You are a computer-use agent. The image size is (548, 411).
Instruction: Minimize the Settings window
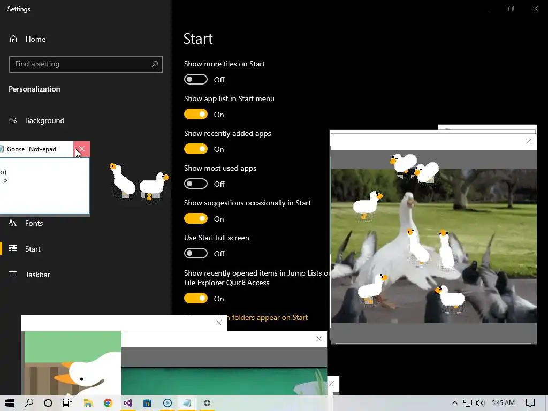point(486,9)
